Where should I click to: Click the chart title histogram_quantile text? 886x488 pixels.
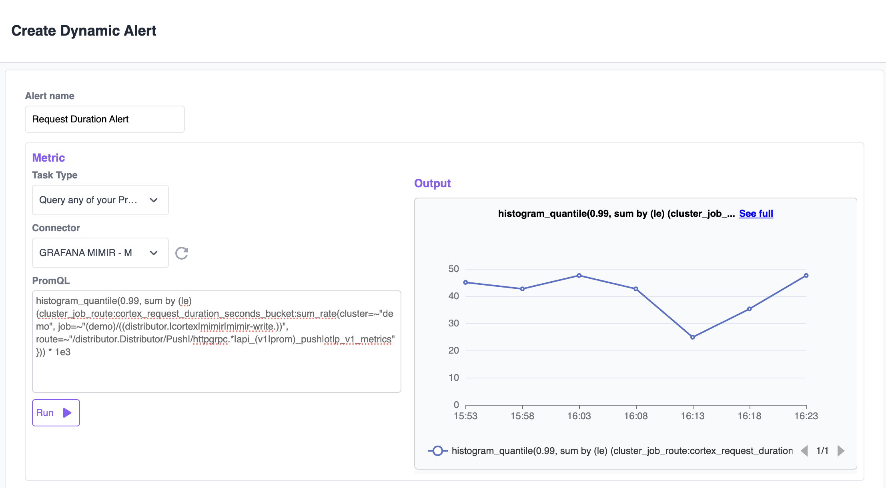pos(616,214)
